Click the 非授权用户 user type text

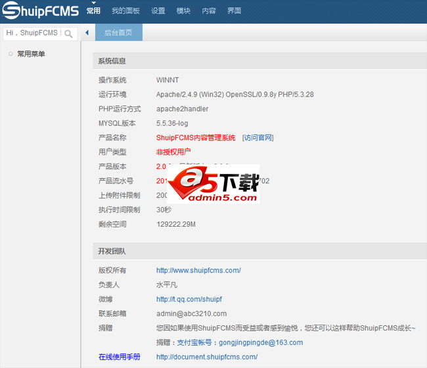[x=173, y=152]
